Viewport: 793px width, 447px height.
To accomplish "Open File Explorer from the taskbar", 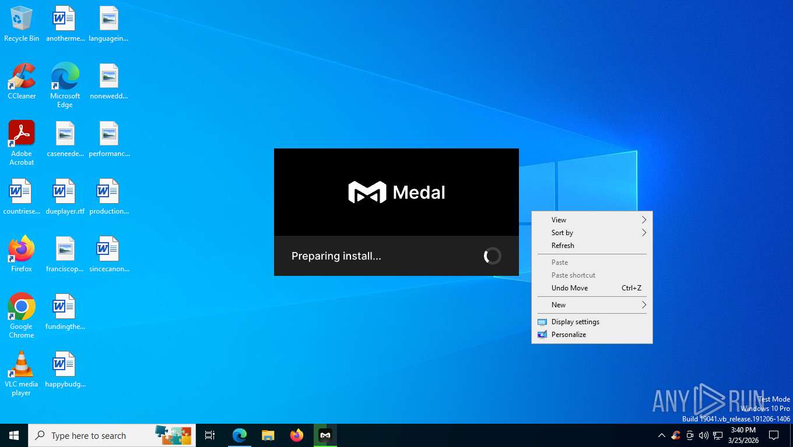I will [268, 435].
